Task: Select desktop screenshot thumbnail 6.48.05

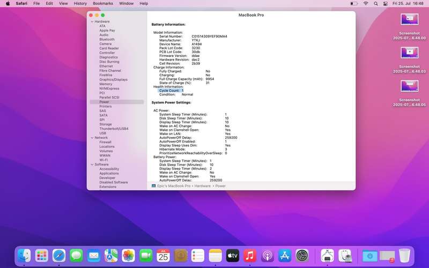Action: (409, 86)
